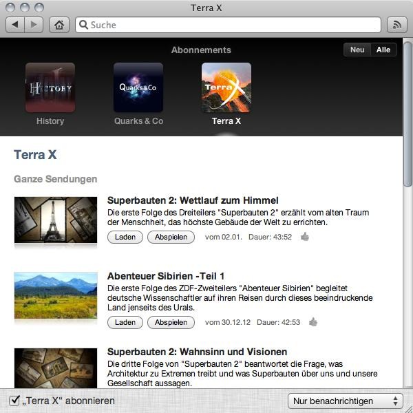This screenshot has width=413, height=413.
Task: Click the date text vom 30.12.12
Action: [x=228, y=322]
